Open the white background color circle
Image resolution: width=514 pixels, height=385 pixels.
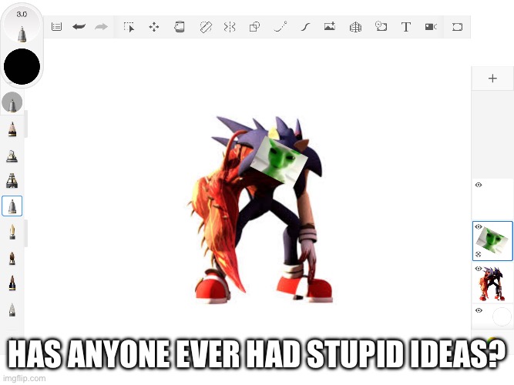(x=502, y=316)
